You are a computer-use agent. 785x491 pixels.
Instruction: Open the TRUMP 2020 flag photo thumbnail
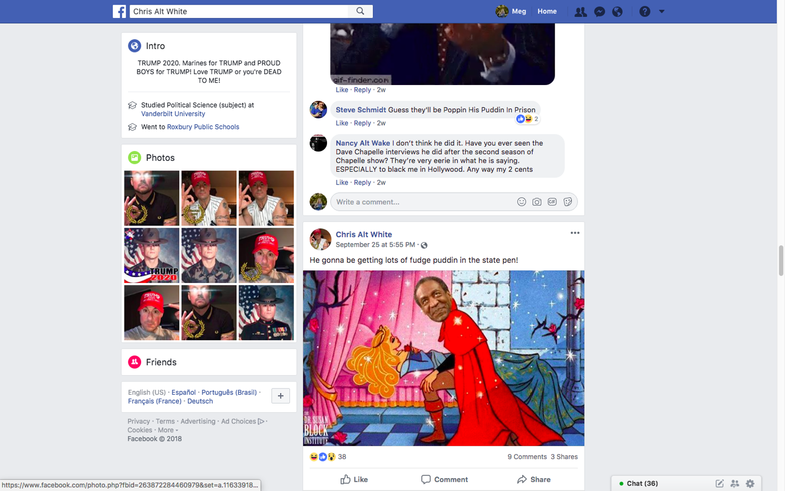[x=151, y=256]
